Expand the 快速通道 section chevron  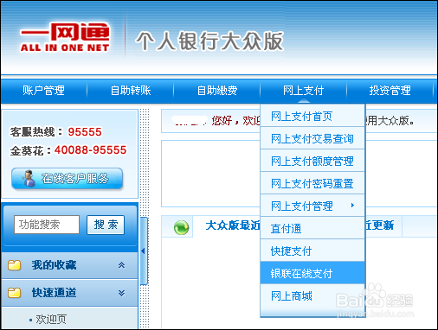[121, 293]
